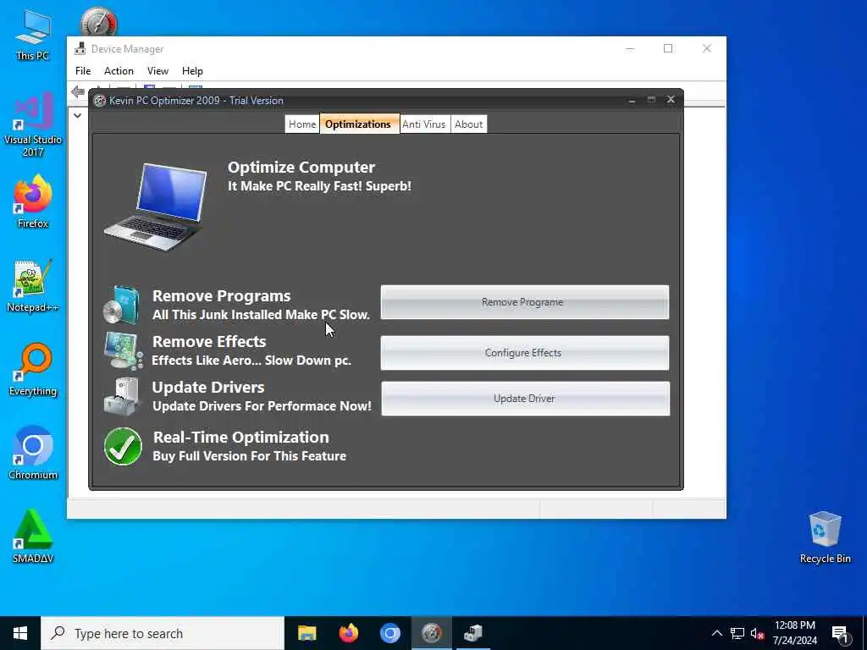Viewport: 867px width, 650px height.
Task: Click Device Manager taskbar button
Action: point(472,633)
